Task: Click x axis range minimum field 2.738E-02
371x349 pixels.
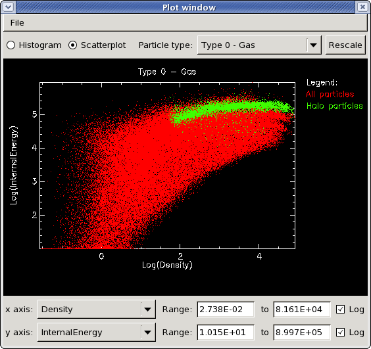Action: [x=226, y=310]
